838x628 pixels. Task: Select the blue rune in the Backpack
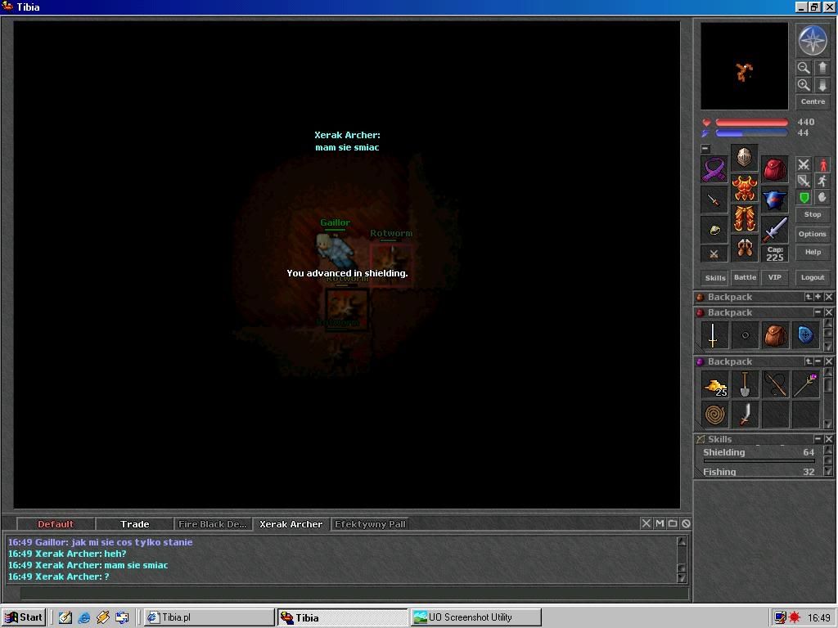[x=805, y=335]
